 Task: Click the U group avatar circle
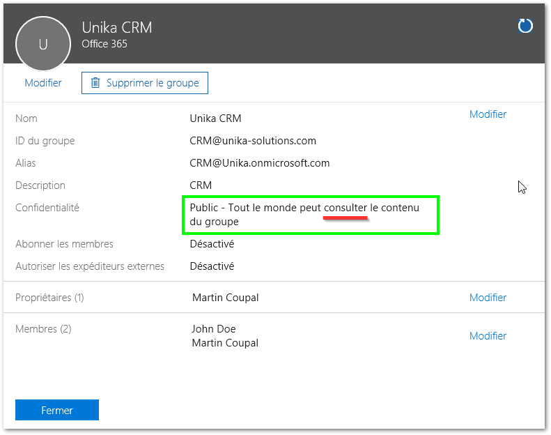tap(43, 44)
